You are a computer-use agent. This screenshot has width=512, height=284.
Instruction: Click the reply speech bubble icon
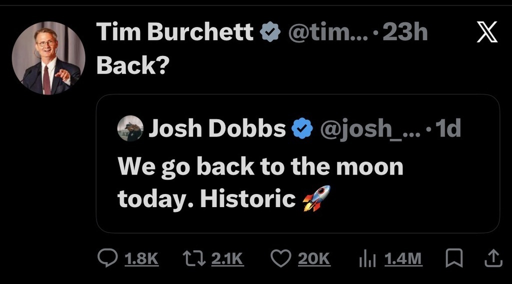(106, 258)
